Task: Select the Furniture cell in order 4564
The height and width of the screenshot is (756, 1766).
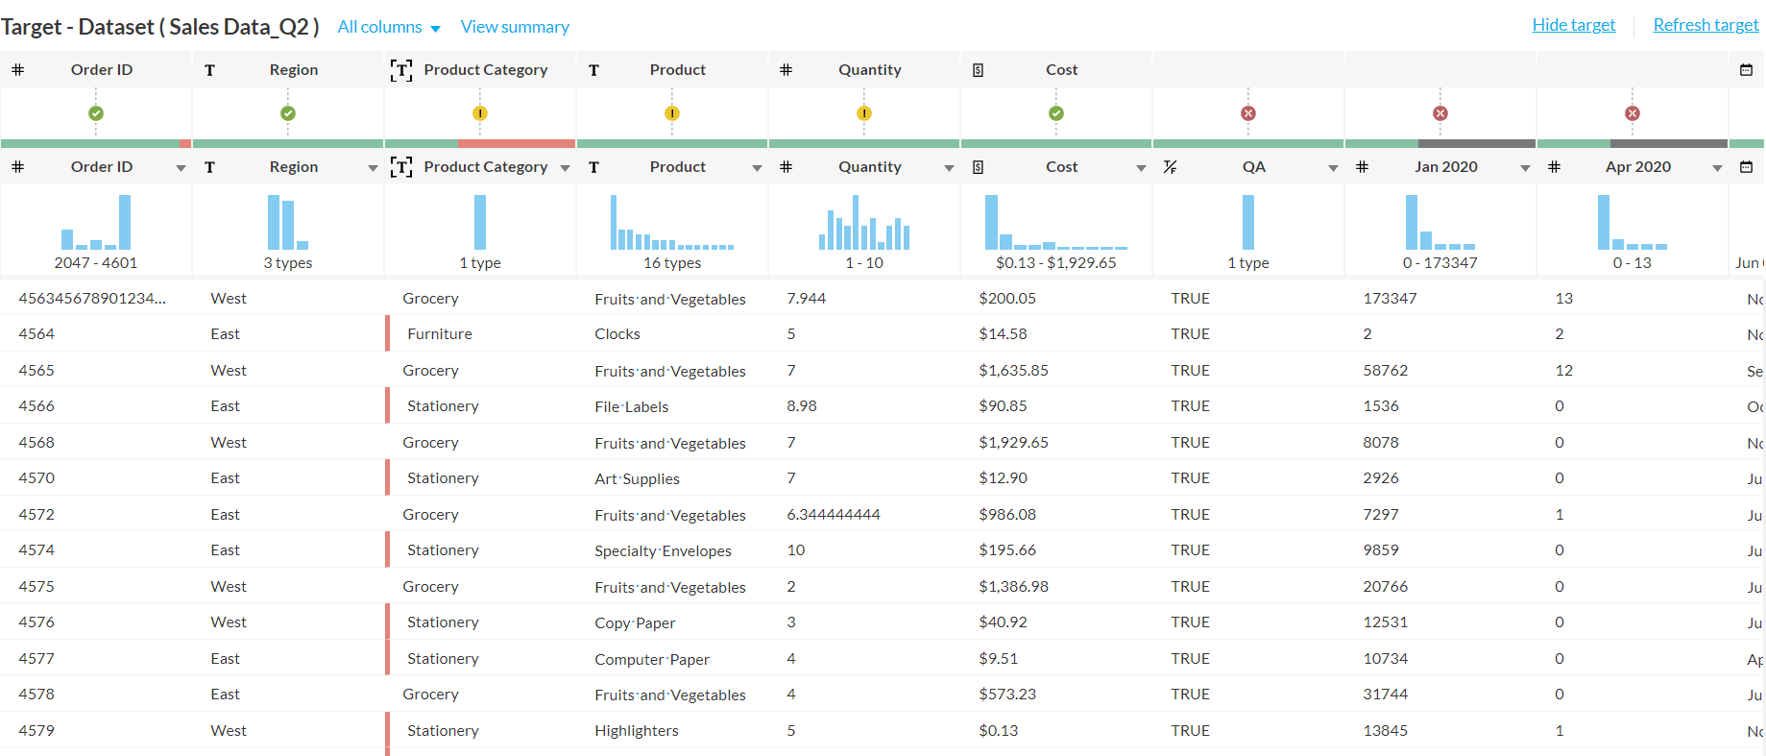Action: [x=440, y=334]
